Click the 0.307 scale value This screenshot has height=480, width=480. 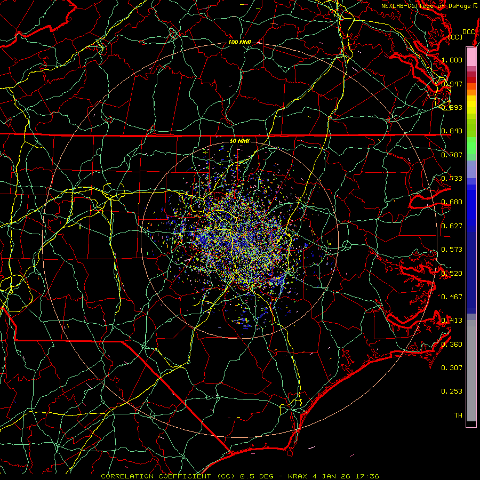pyautogui.click(x=452, y=367)
